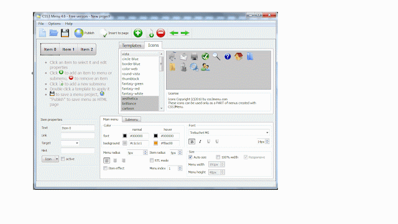Image resolution: width=398 pixels, height=224 pixels.
Task: Create a new project with the blank page icon
Action: [42, 33]
